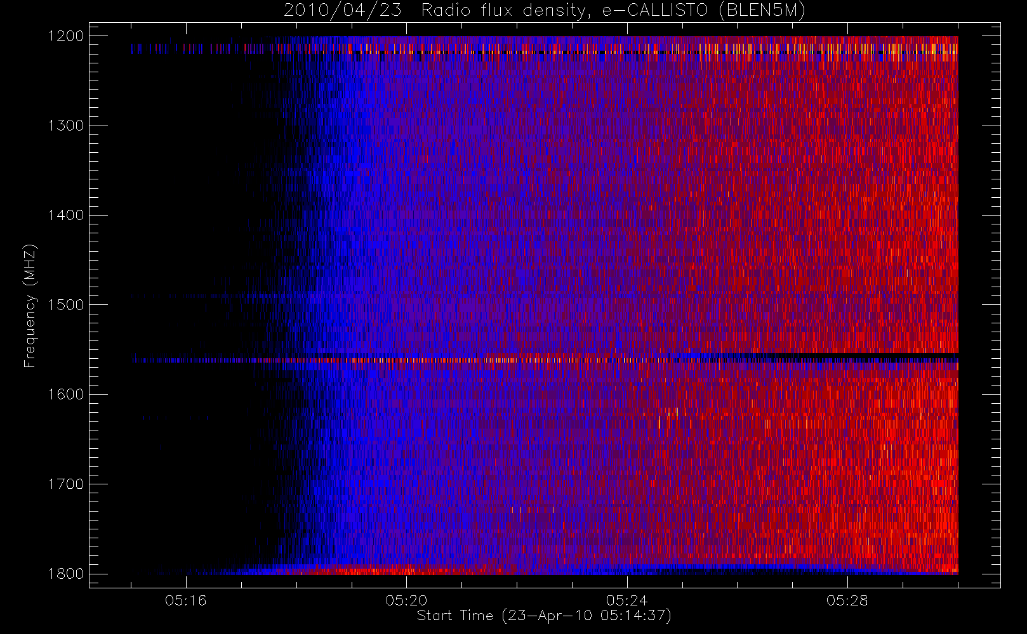Click the 1500 frequency tick label
The height and width of the screenshot is (634, 1027).
click(x=67, y=305)
